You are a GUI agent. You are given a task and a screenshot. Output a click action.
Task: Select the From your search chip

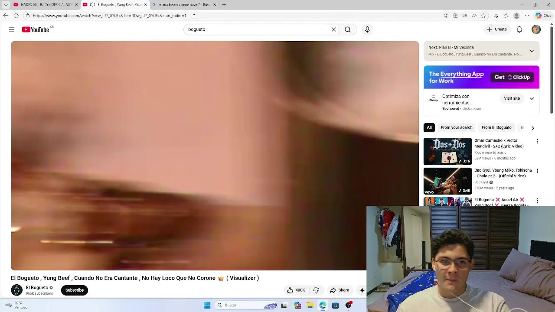(x=457, y=127)
